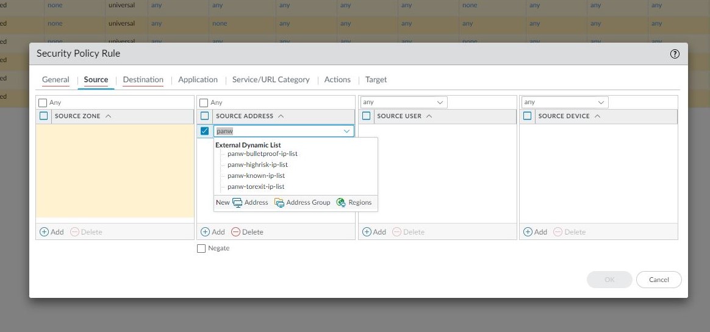The height and width of the screenshot is (332, 710).
Task: Select the Source tab
Action: pos(96,80)
